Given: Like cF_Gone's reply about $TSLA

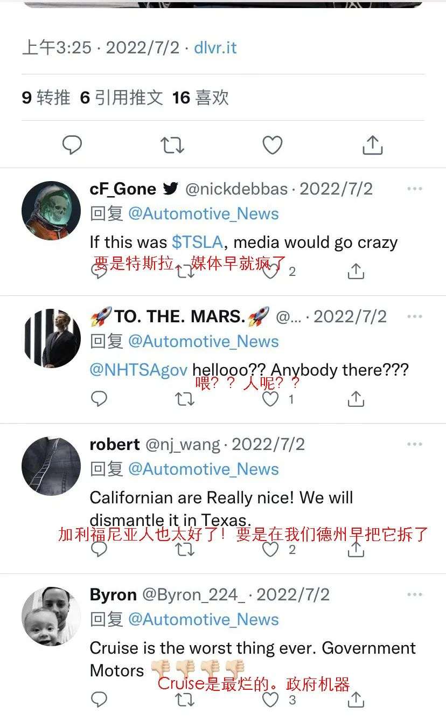Looking at the screenshot, I should click(271, 271).
